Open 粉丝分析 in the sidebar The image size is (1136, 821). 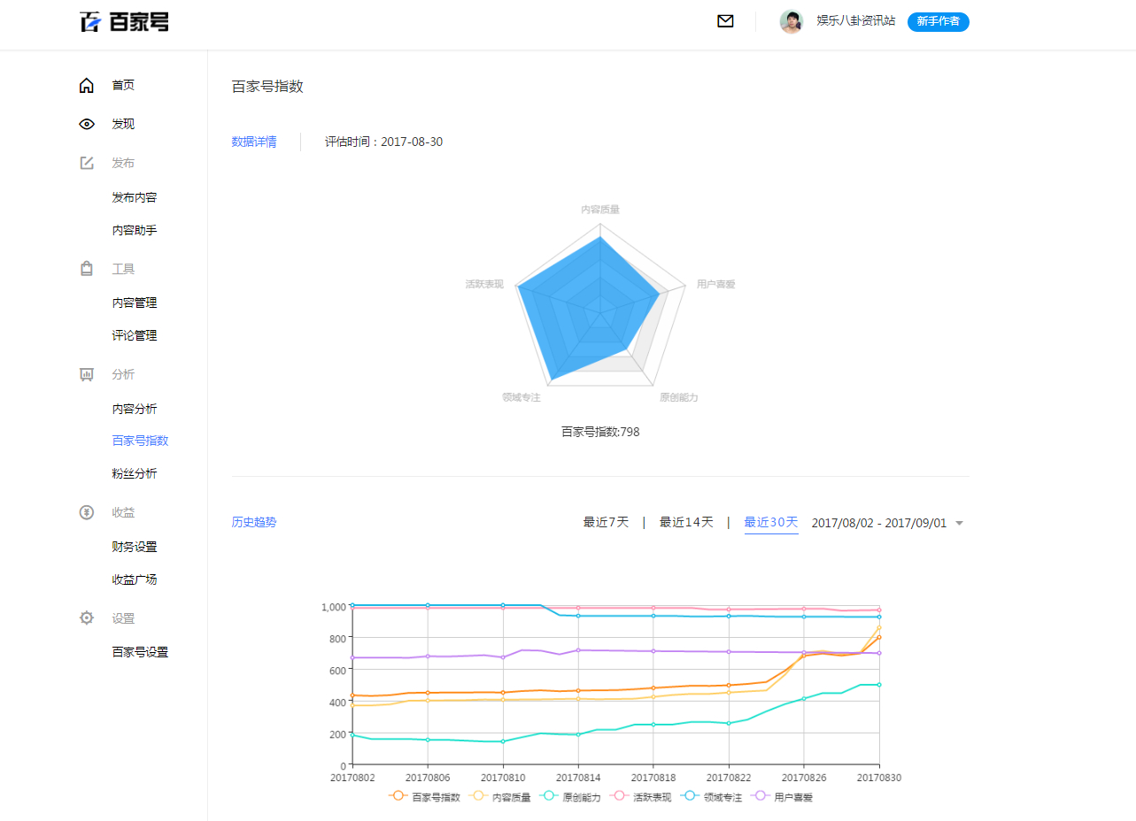(135, 473)
